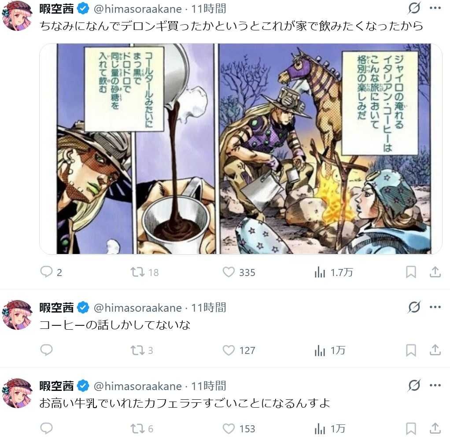Open more options on the third tweet
This screenshot has height=442, width=450.
pyautogui.click(x=435, y=385)
